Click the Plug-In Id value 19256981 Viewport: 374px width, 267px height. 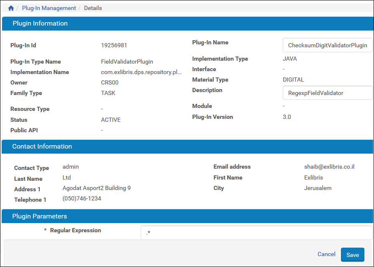[x=114, y=45]
